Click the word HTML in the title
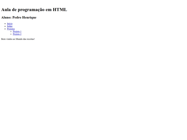Screen dimensions: 187x140 pyautogui.click(x=60, y=10)
